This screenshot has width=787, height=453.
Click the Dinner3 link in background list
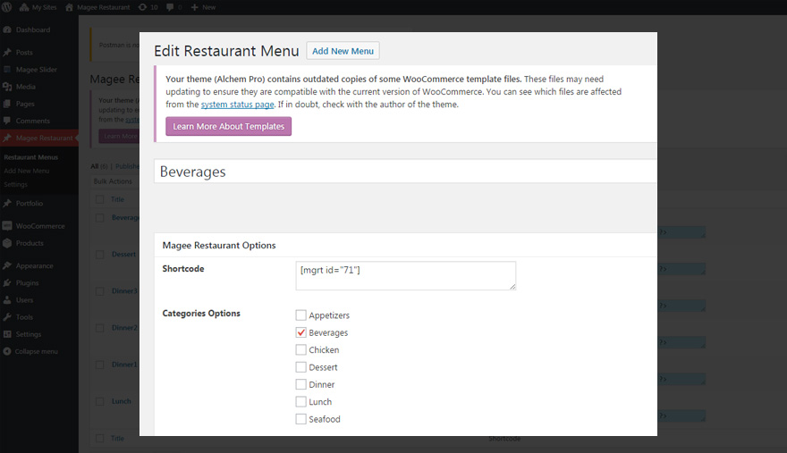pyautogui.click(x=124, y=291)
